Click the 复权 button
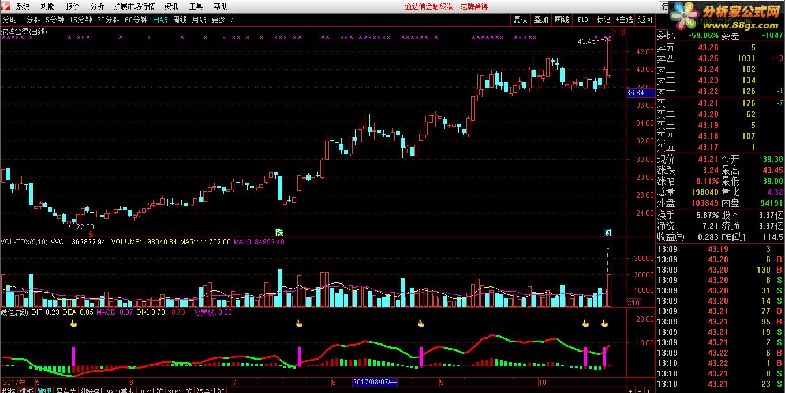This screenshot has width=785, height=393. [520, 20]
